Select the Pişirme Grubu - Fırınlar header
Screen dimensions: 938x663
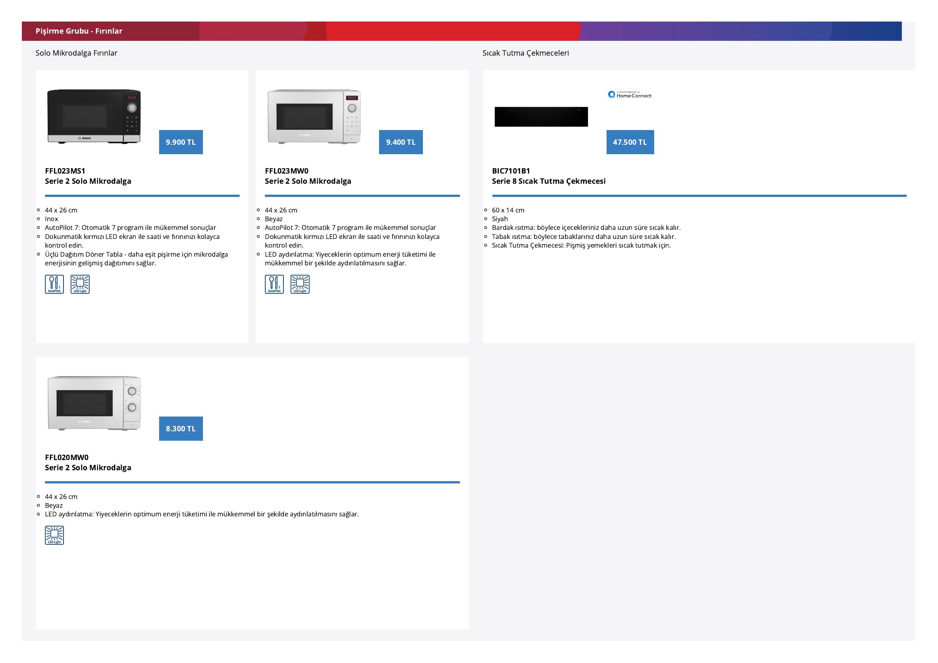coord(79,31)
